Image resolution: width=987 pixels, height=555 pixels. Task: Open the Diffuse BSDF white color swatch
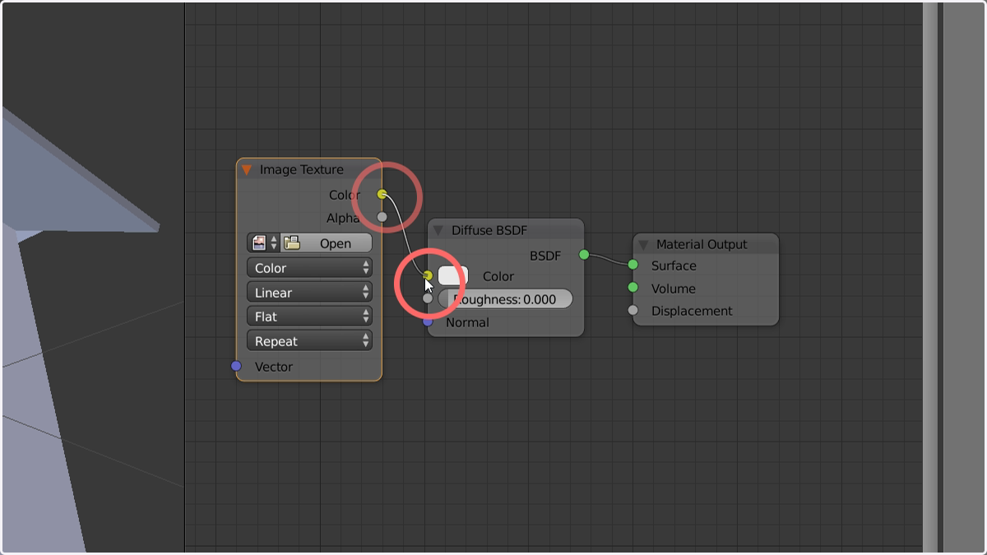[x=453, y=276]
